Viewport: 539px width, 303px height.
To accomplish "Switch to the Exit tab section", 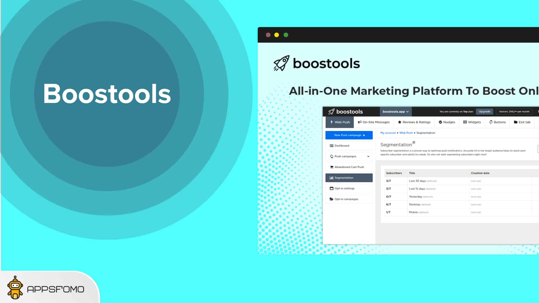I will [522, 122].
